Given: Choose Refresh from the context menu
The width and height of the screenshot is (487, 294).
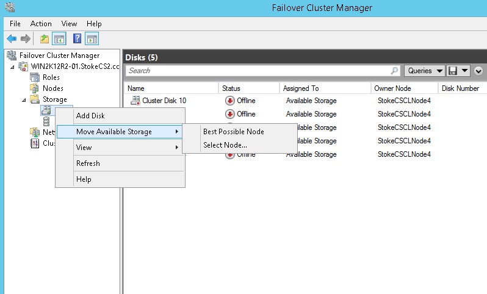Looking at the screenshot, I should (120, 163).
